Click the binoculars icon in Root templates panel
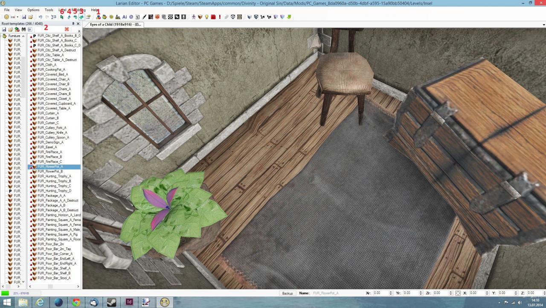Viewport: 546px width, 308px height. coord(24,29)
